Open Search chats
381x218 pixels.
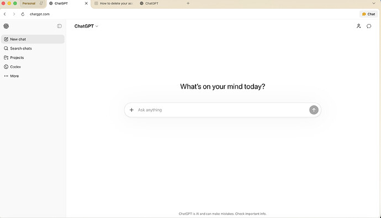click(33, 48)
